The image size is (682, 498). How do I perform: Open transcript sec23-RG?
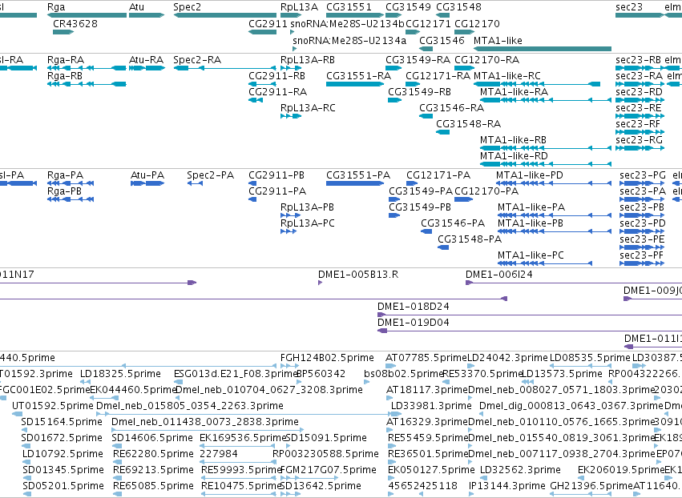(640, 148)
